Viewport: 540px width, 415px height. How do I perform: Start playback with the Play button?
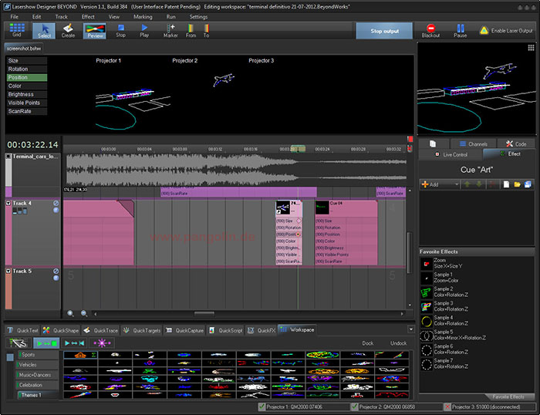pyautogui.click(x=144, y=31)
